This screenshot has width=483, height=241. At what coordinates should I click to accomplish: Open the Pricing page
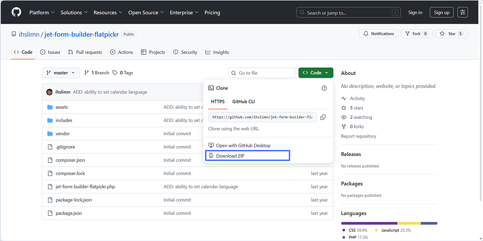212,12
